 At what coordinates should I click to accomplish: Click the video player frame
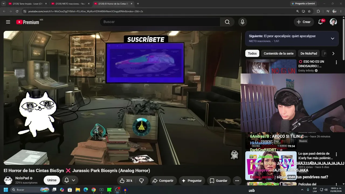pos(122,98)
